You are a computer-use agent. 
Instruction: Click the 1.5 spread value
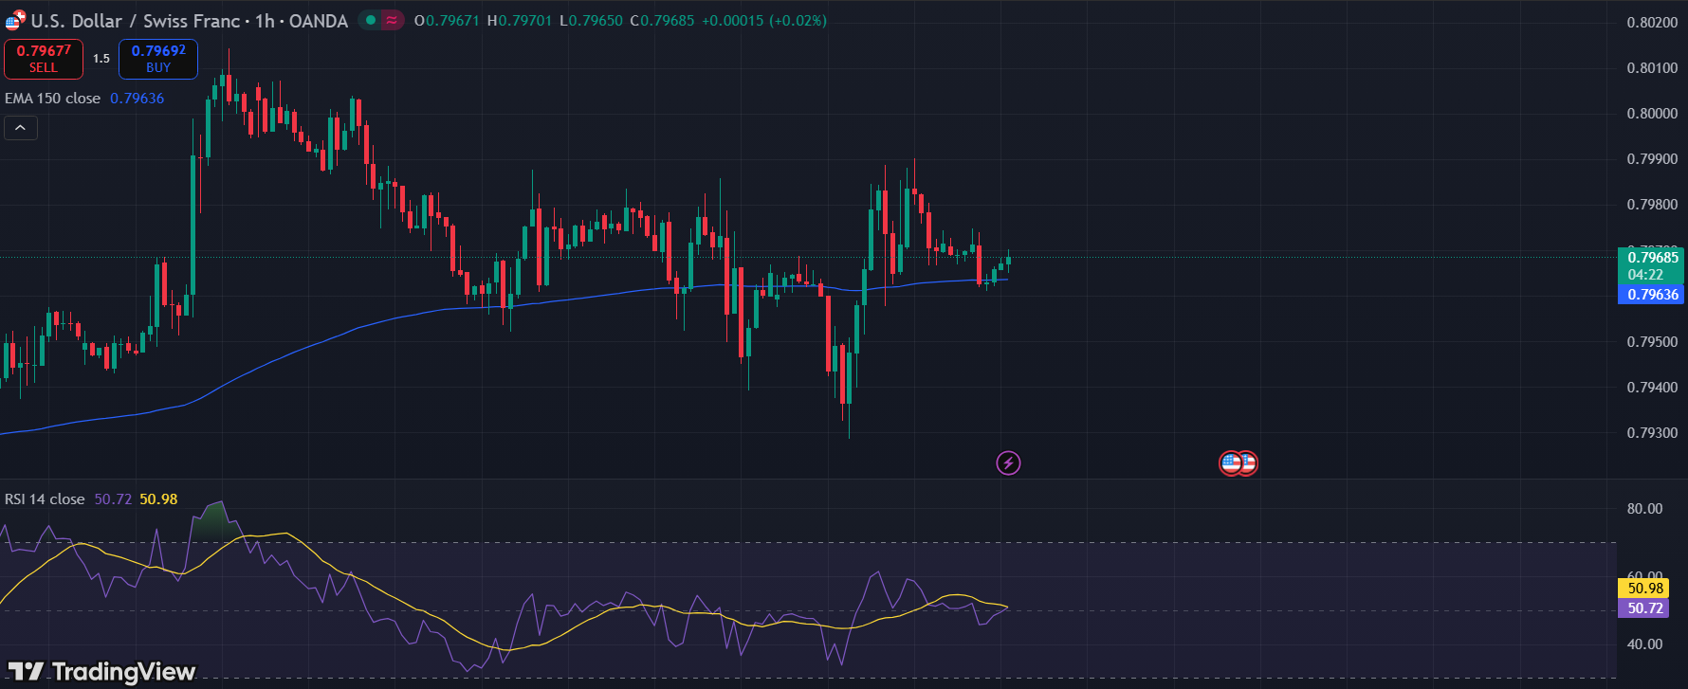click(101, 59)
